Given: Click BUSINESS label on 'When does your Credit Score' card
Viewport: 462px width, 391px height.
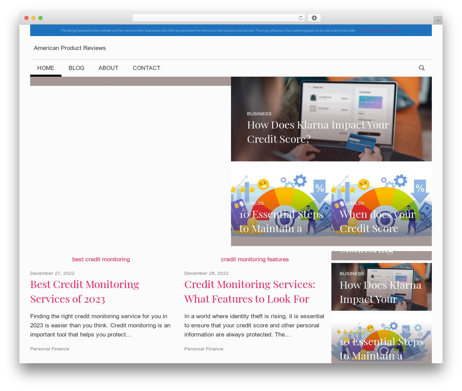Looking at the screenshot, I should point(352,203).
